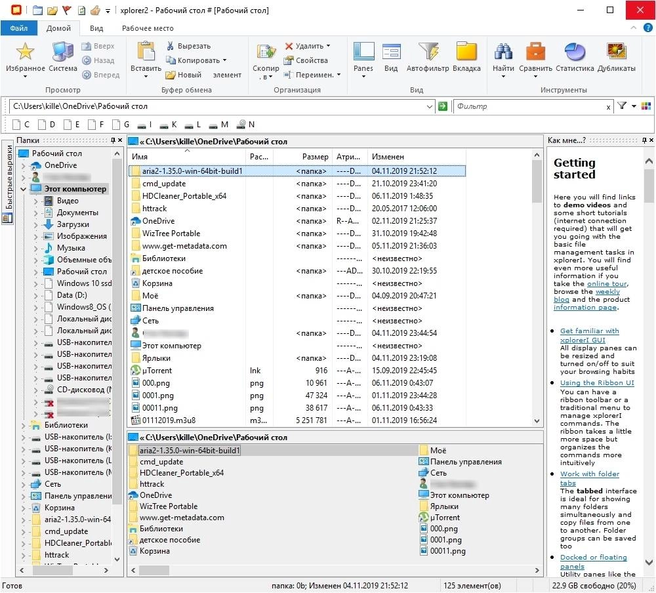Close the Папки panel
This screenshot has height=593, width=656.
pos(120,140)
